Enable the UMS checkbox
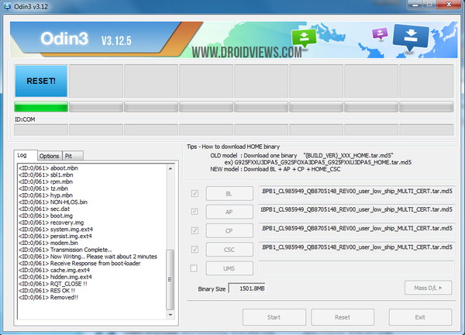The height and width of the screenshot is (335, 465). 194,268
